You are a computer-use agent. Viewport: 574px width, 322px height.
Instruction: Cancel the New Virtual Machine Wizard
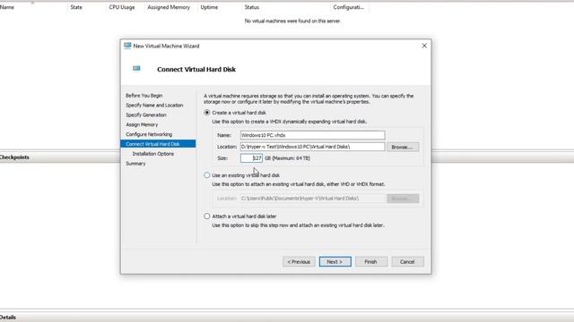coord(407,262)
